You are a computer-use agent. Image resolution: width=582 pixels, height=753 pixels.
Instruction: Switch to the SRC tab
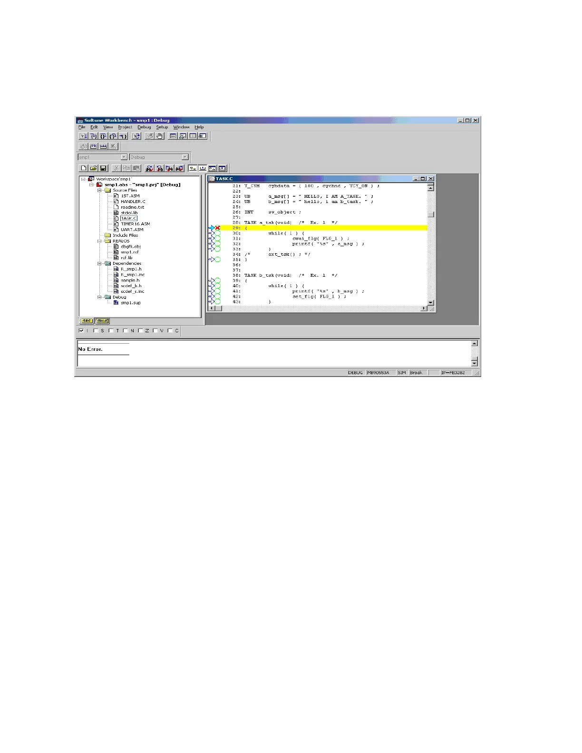pos(87,321)
